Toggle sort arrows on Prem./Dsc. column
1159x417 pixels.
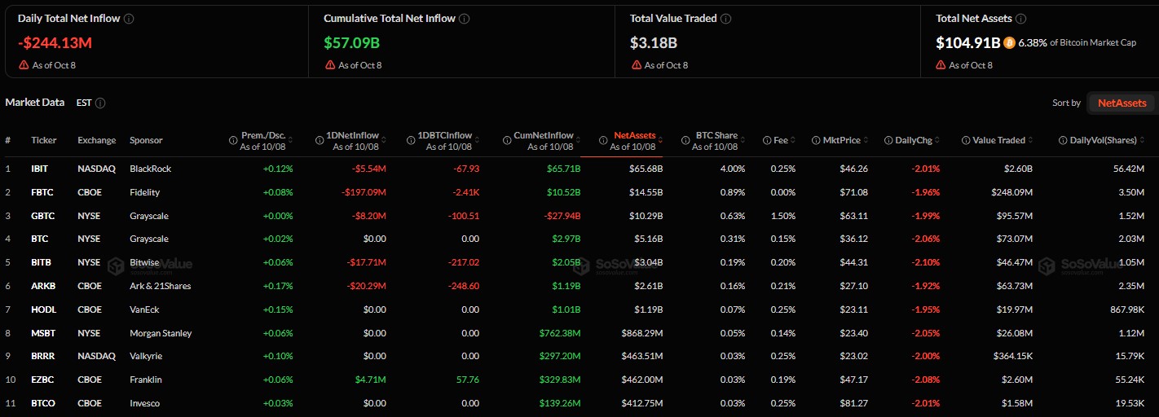[x=290, y=140]
